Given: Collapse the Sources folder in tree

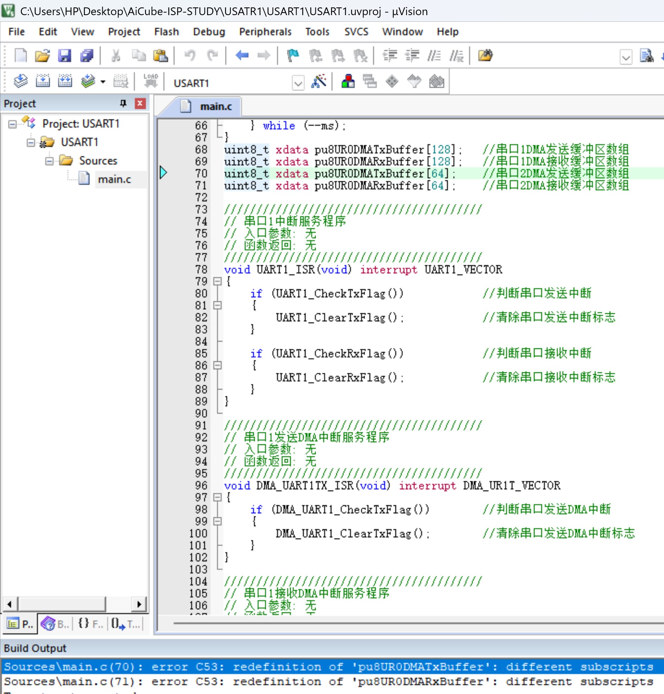Looking at the screenshot, I should pyautogui.click(x=49, y=161).
